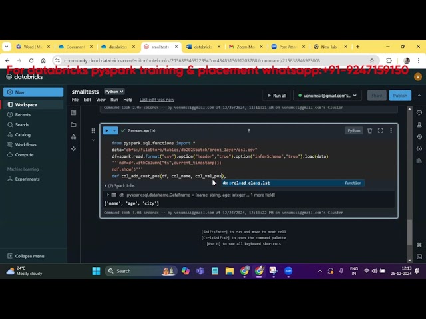Viewport: 426px width, 319px height.
Task: Click the Last edit was now link
Action: [x=157, y=100]
